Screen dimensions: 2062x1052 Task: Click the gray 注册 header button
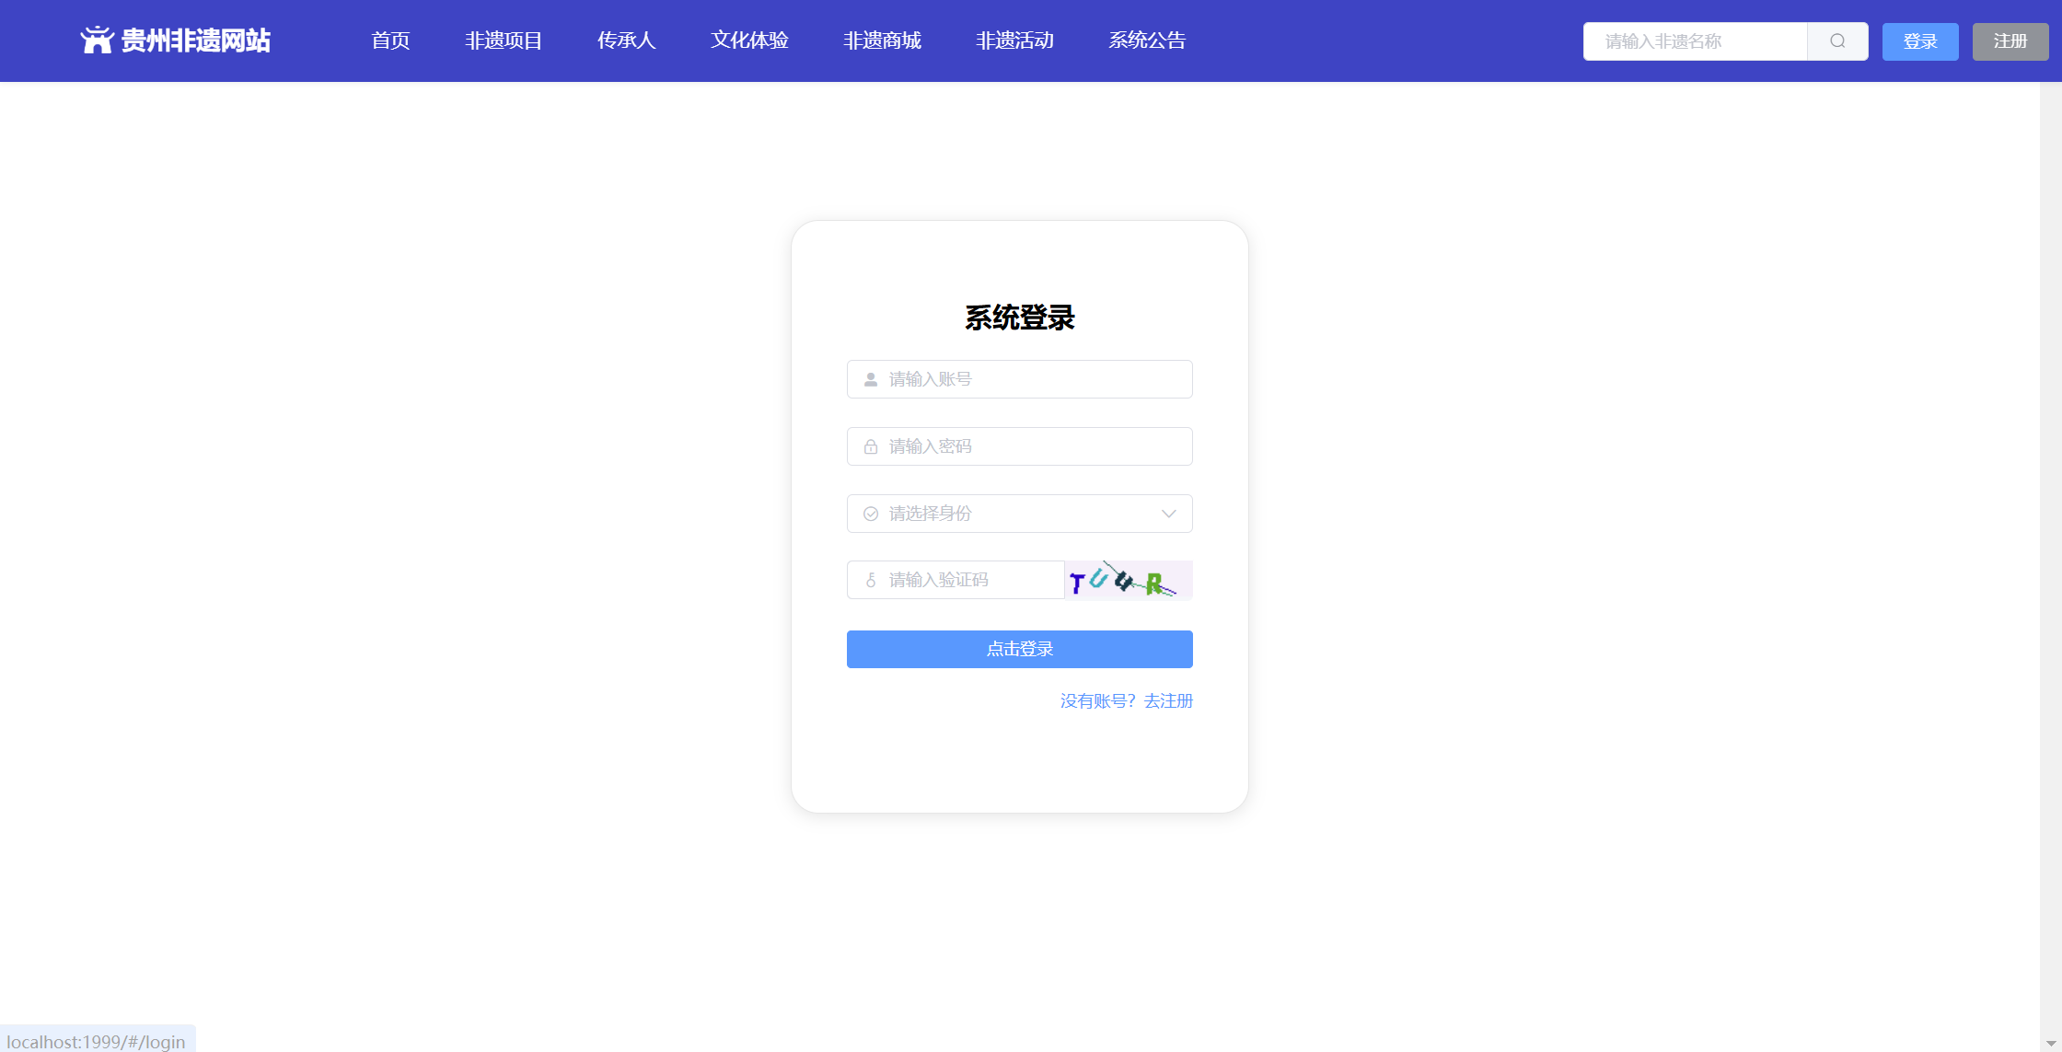coord(2010,41)
